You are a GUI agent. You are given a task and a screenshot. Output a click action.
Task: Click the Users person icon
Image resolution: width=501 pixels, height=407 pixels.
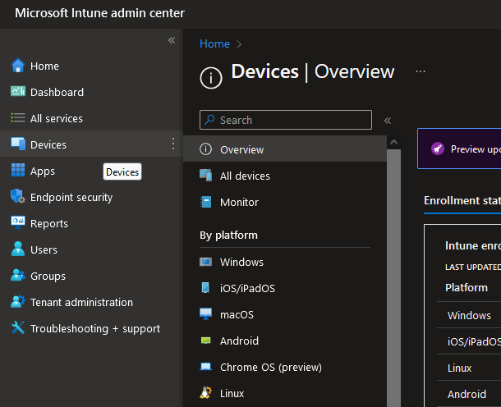click(x=18, y=249)
